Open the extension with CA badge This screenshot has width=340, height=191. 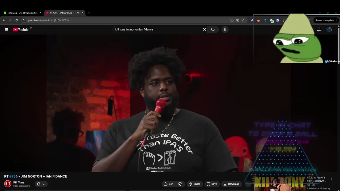271,20
